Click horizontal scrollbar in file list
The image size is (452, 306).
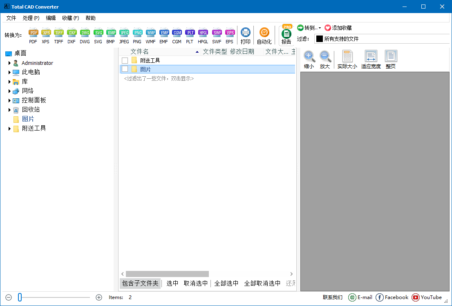(x=167, y=274)
